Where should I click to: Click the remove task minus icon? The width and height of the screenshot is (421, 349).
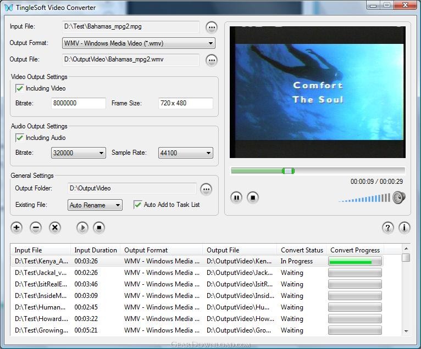point(36,228)
